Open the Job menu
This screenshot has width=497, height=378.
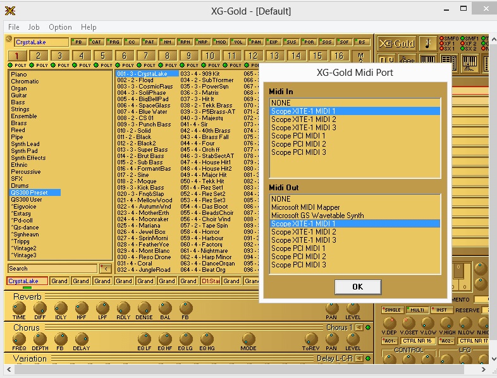(34, 27)
